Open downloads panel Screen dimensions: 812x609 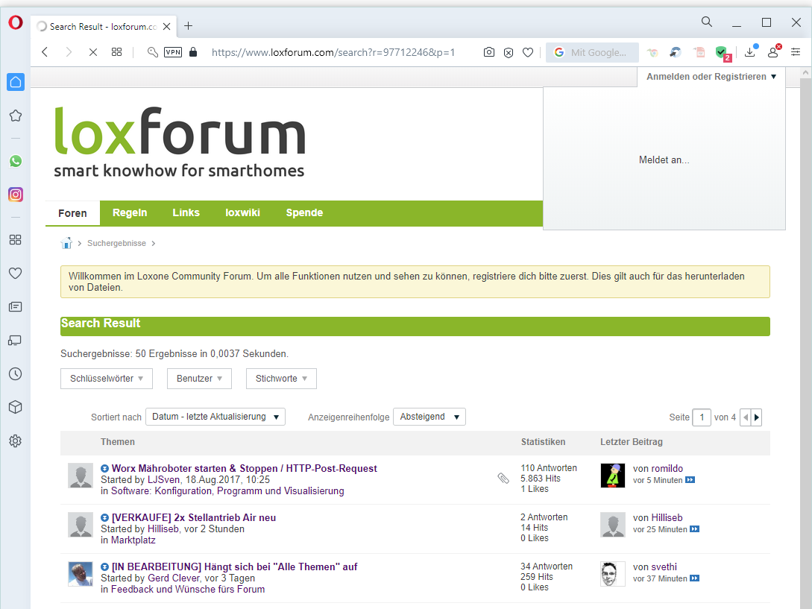750,51
